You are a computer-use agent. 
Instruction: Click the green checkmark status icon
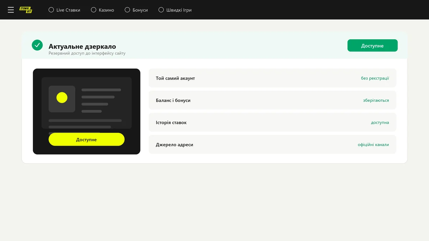click(37, 45)
